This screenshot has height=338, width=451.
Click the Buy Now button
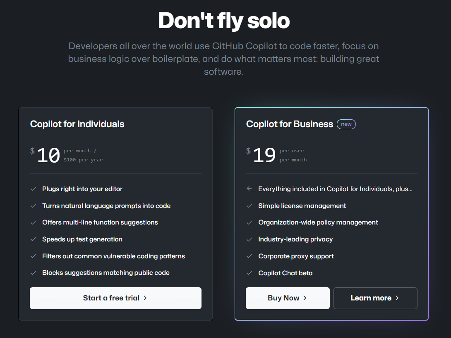tap(288, 298)
